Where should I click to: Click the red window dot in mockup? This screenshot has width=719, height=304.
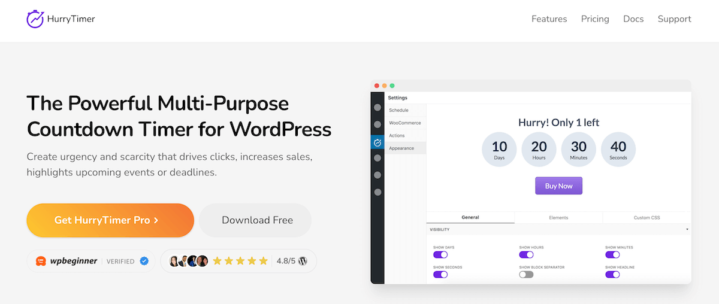(x=377, y=86)
